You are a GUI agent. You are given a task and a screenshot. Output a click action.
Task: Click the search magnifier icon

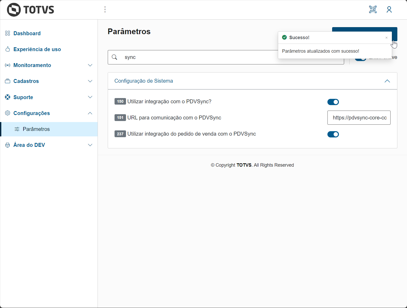[115, 57]
